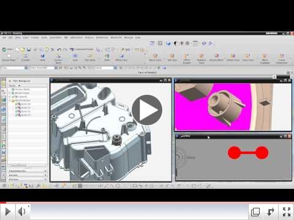Select the Move Face tool

[x=156, y=57]
